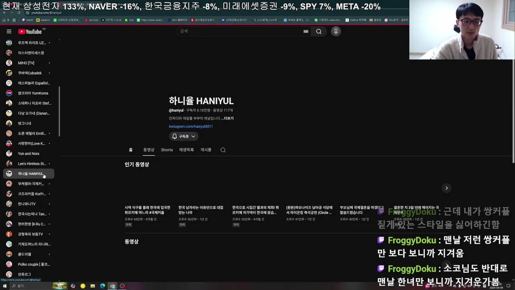
Task: Open the Twitch bookmark
Action: tap(27, 20)
